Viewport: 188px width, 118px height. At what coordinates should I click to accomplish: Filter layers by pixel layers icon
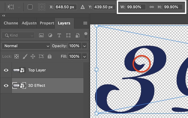41,35
